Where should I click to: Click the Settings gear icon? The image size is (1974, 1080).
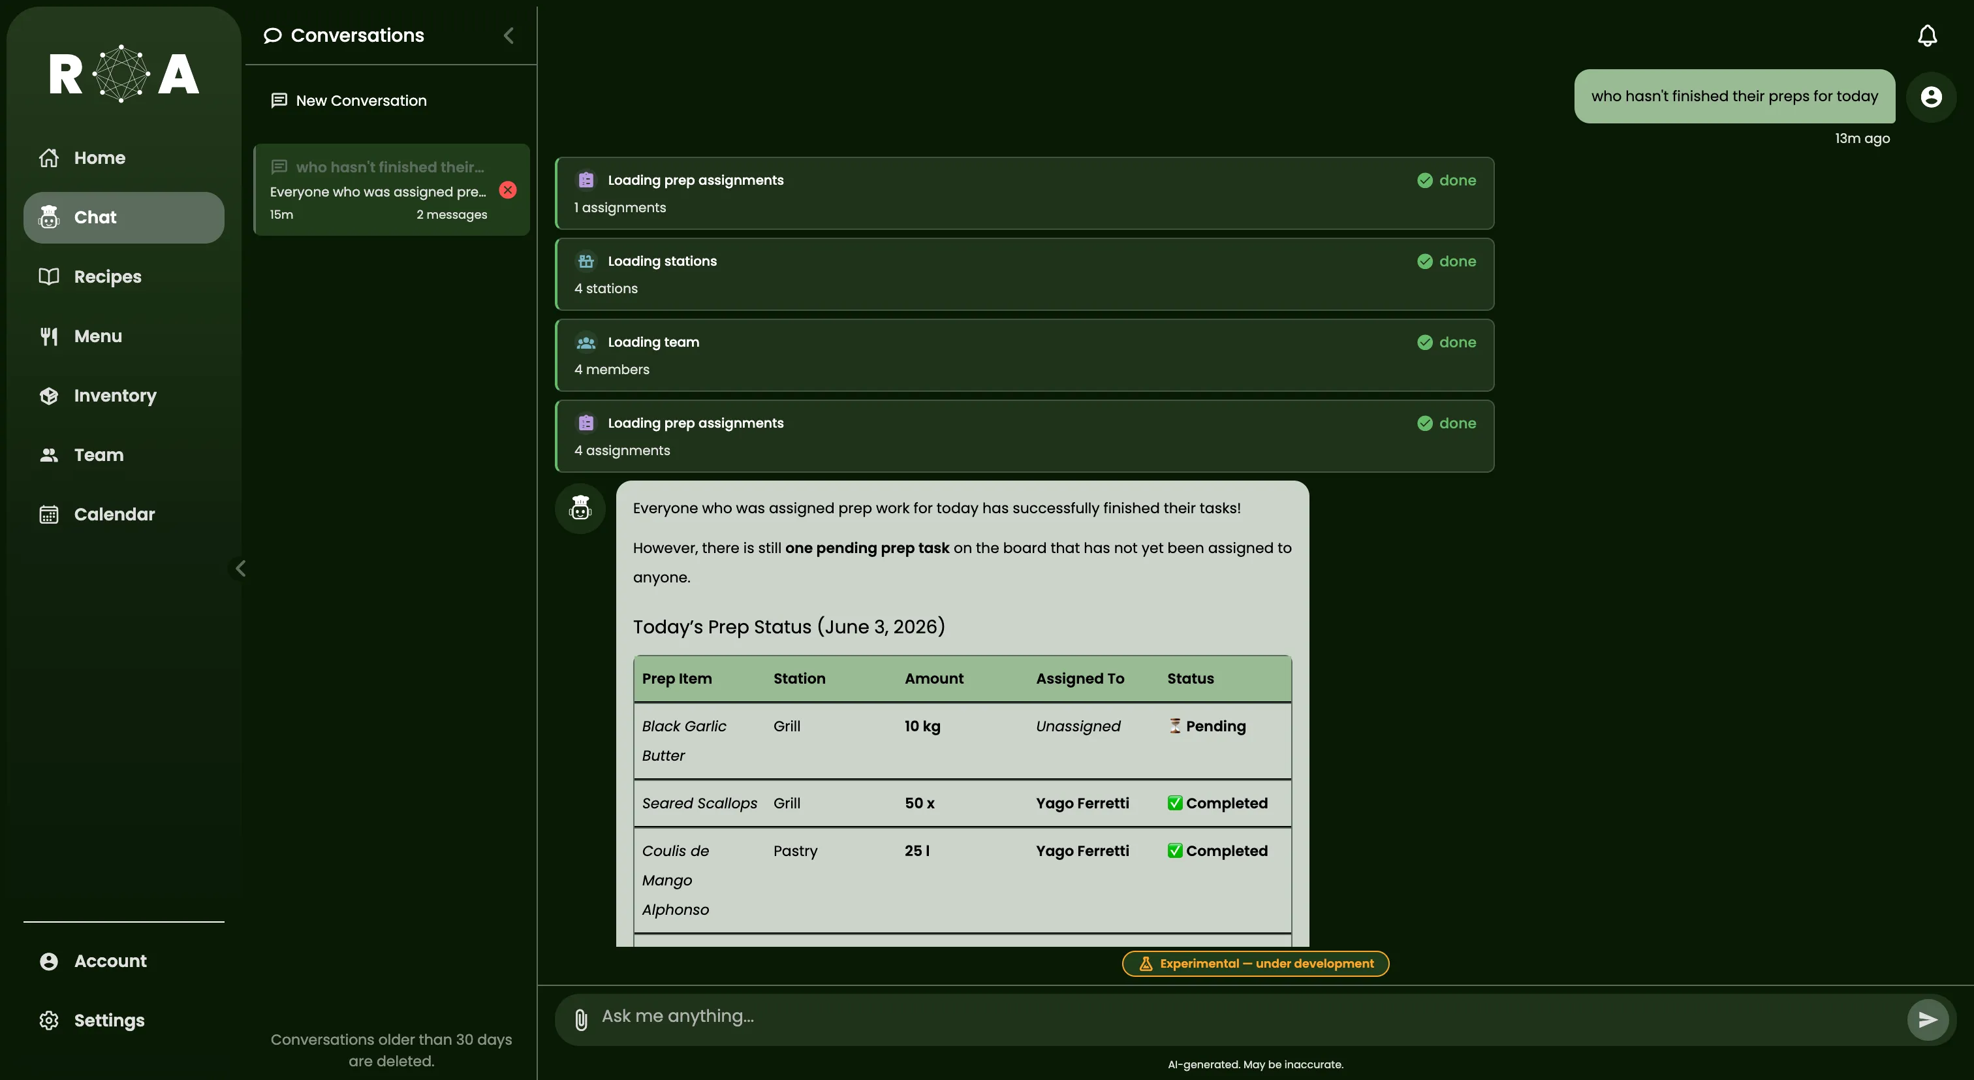click(49, 1020)
